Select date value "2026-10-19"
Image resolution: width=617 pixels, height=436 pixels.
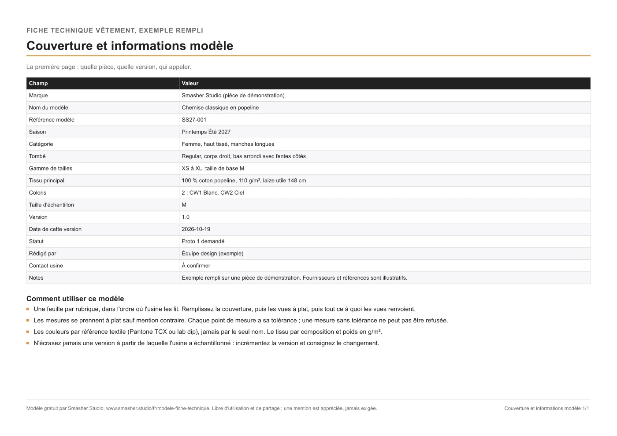196,229
